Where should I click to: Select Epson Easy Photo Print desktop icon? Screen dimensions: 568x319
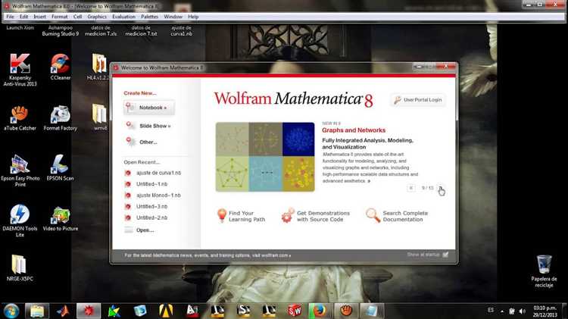coord(20,170)
